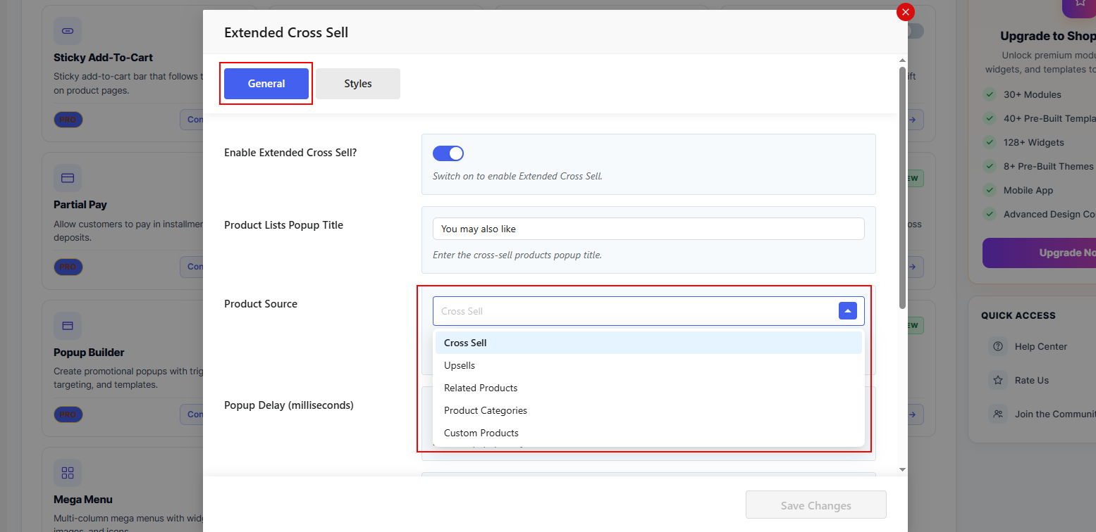
Task: Select Custom Products option
Action: (x=648, y=433)
